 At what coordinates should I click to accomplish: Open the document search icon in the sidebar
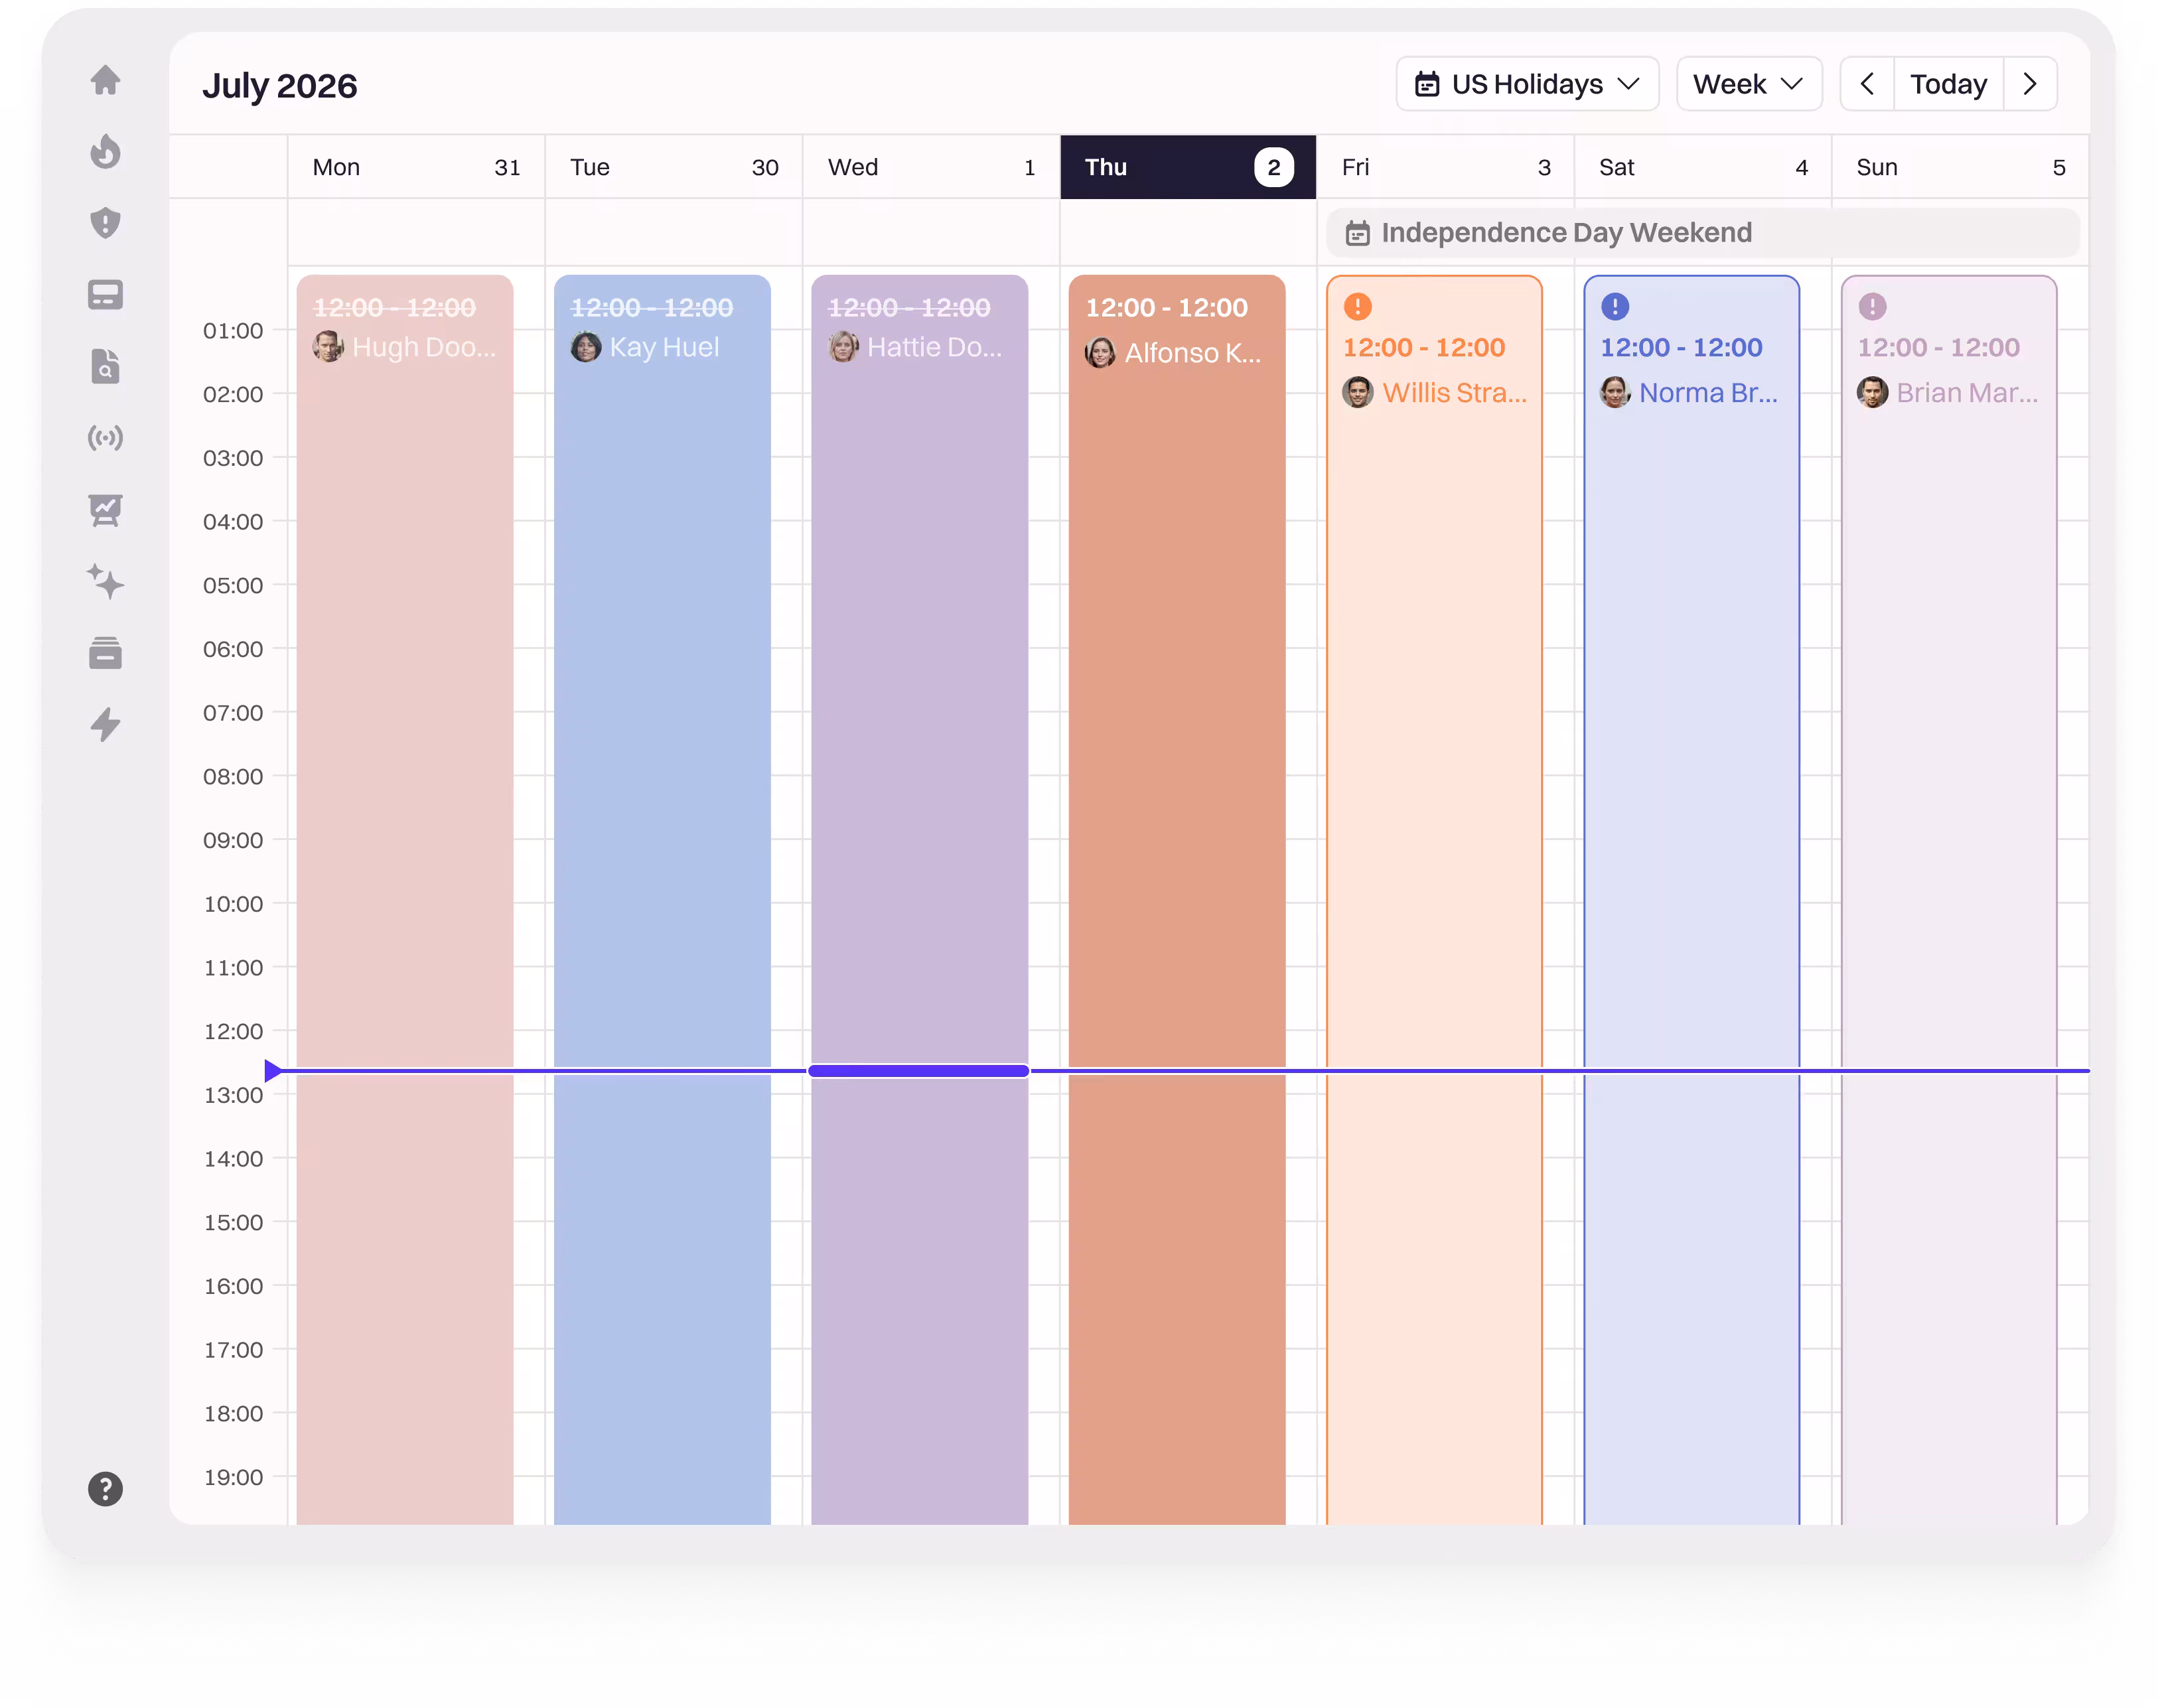pyautogui.click(x=105, y=366)
